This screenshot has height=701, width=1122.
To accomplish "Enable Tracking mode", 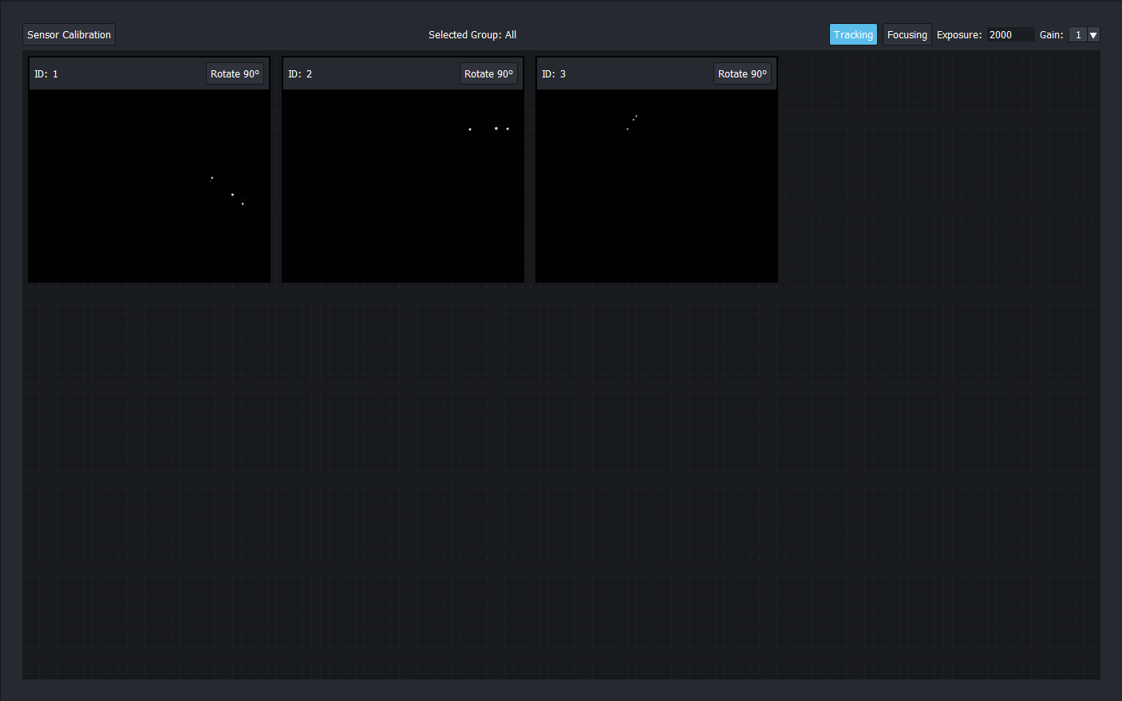I will point(853,34).
